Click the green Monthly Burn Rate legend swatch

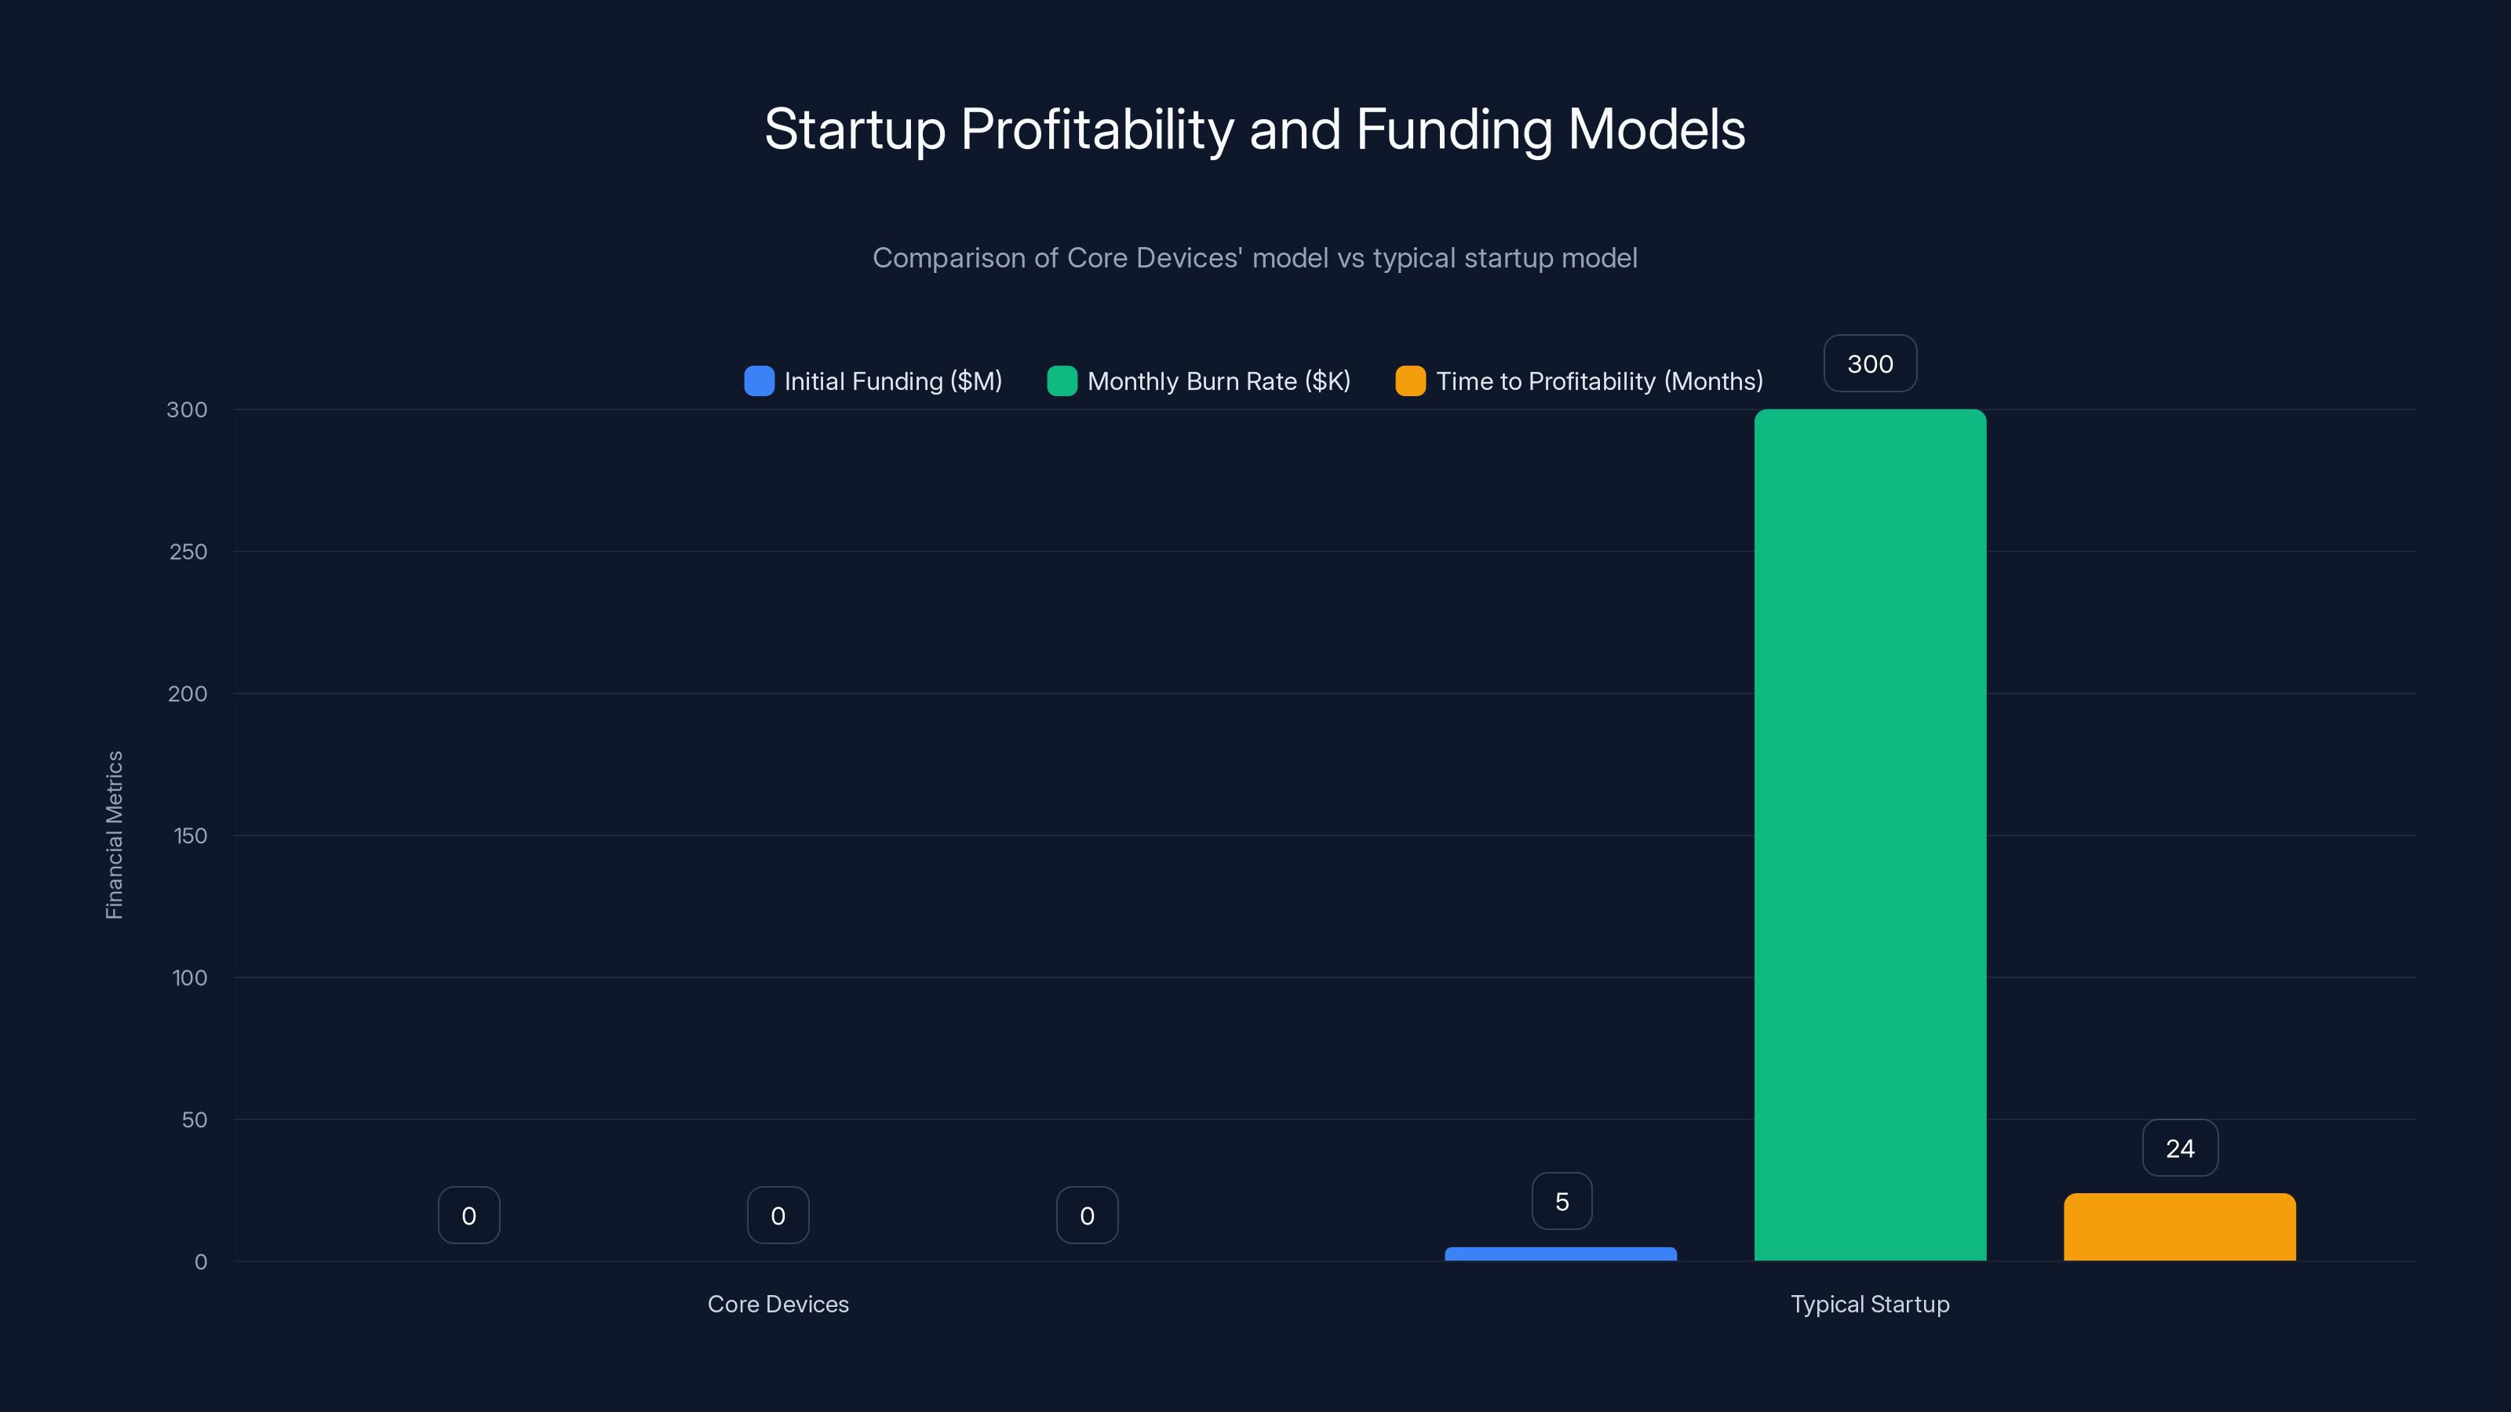[1062, 381]
